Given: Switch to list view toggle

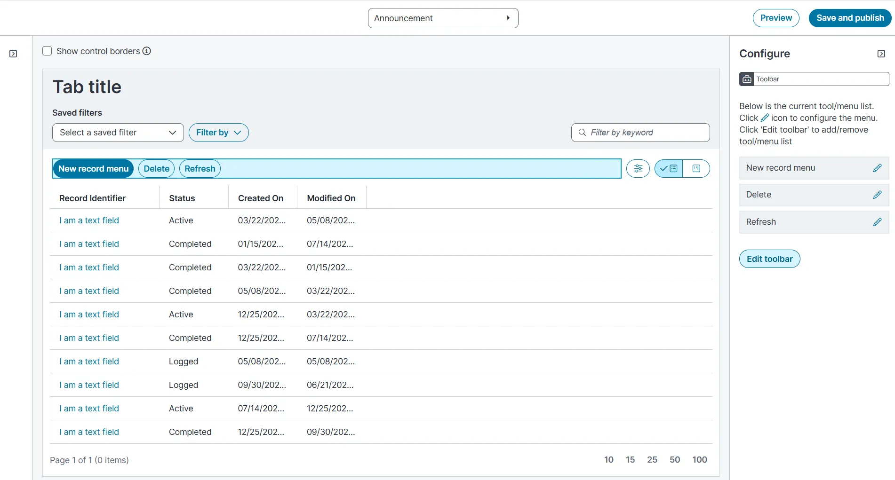Looking at the screenshot, I should [x=669, y=168].
